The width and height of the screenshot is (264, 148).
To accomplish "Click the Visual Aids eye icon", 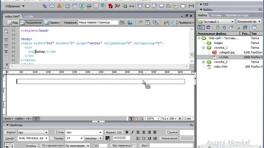I will [155, 23].
